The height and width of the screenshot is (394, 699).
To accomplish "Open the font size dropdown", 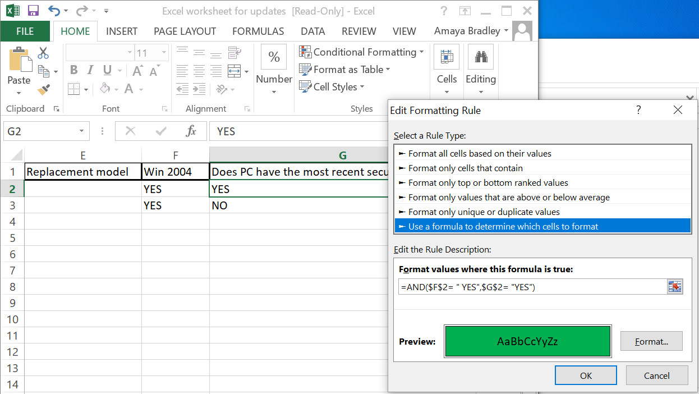I will 164,53.
